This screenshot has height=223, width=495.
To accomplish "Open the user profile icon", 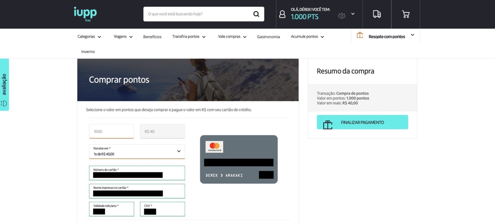I will click(282, 14).
